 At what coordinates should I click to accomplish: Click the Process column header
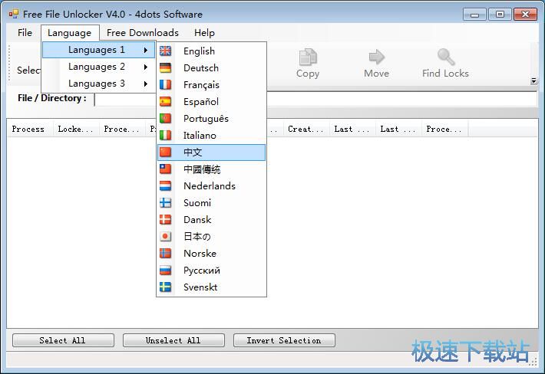point(30,129)
